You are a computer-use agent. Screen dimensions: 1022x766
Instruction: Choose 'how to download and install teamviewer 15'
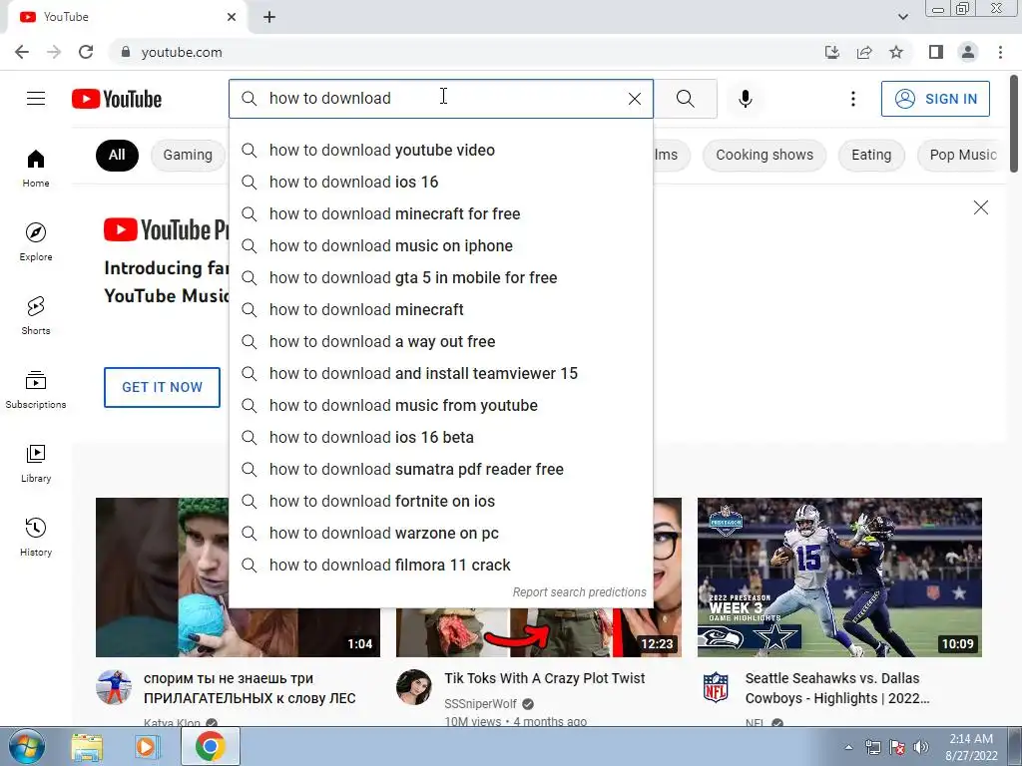click(x=440, y=373)
